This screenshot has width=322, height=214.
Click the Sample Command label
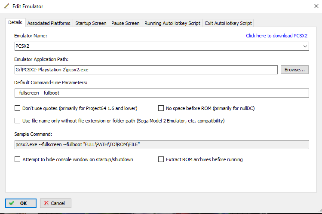click(33, 134)
